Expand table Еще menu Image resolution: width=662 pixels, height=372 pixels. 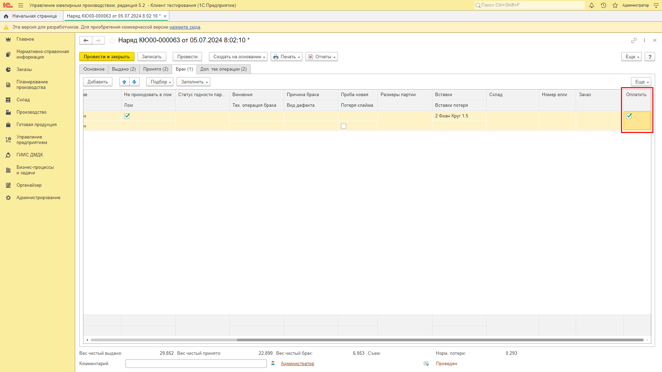[641, 82]
